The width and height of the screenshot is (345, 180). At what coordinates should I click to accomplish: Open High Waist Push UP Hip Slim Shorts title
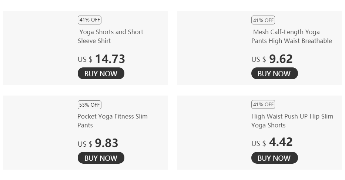292,121
